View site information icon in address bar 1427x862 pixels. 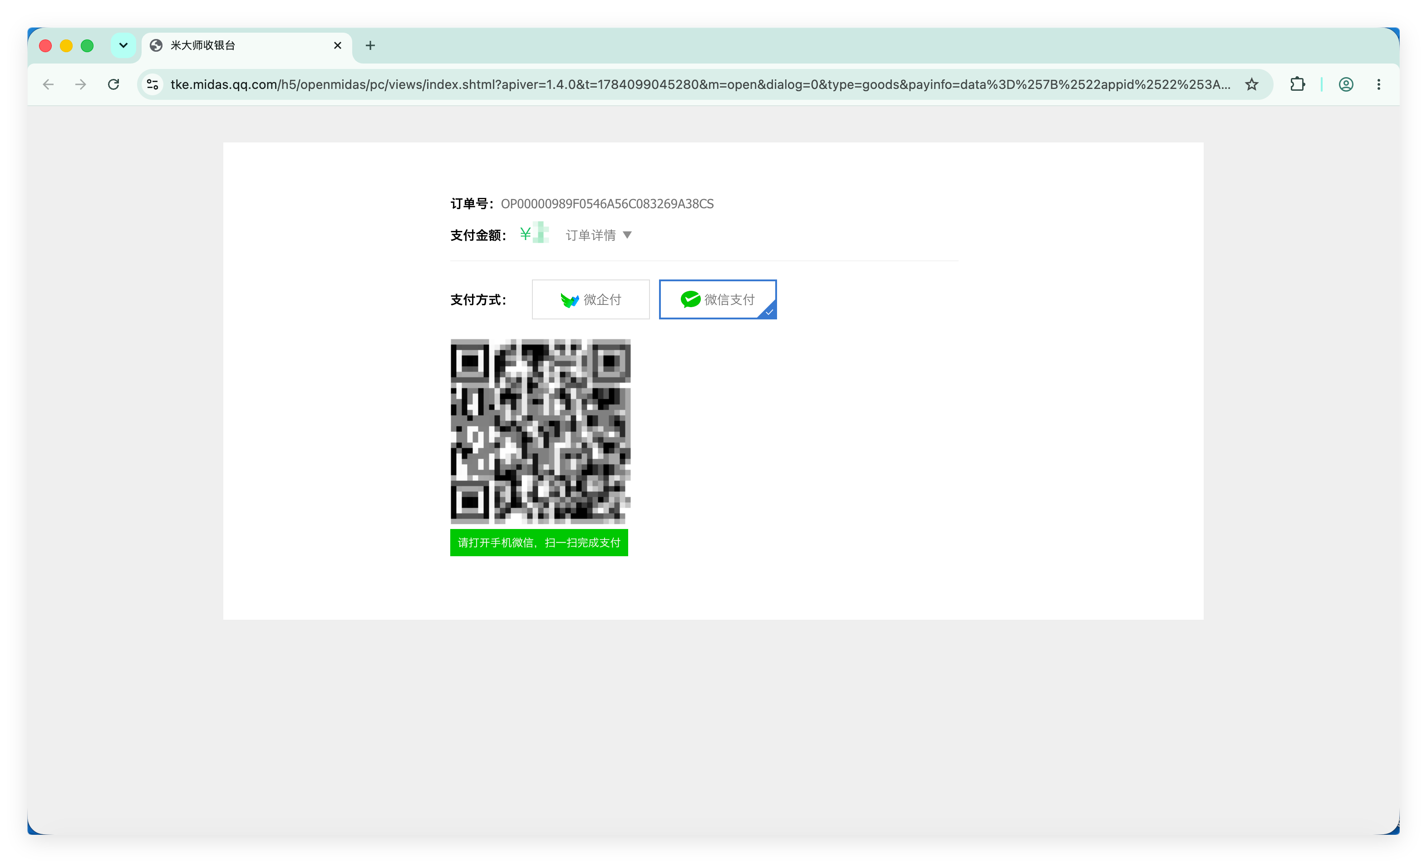point(153,84)
